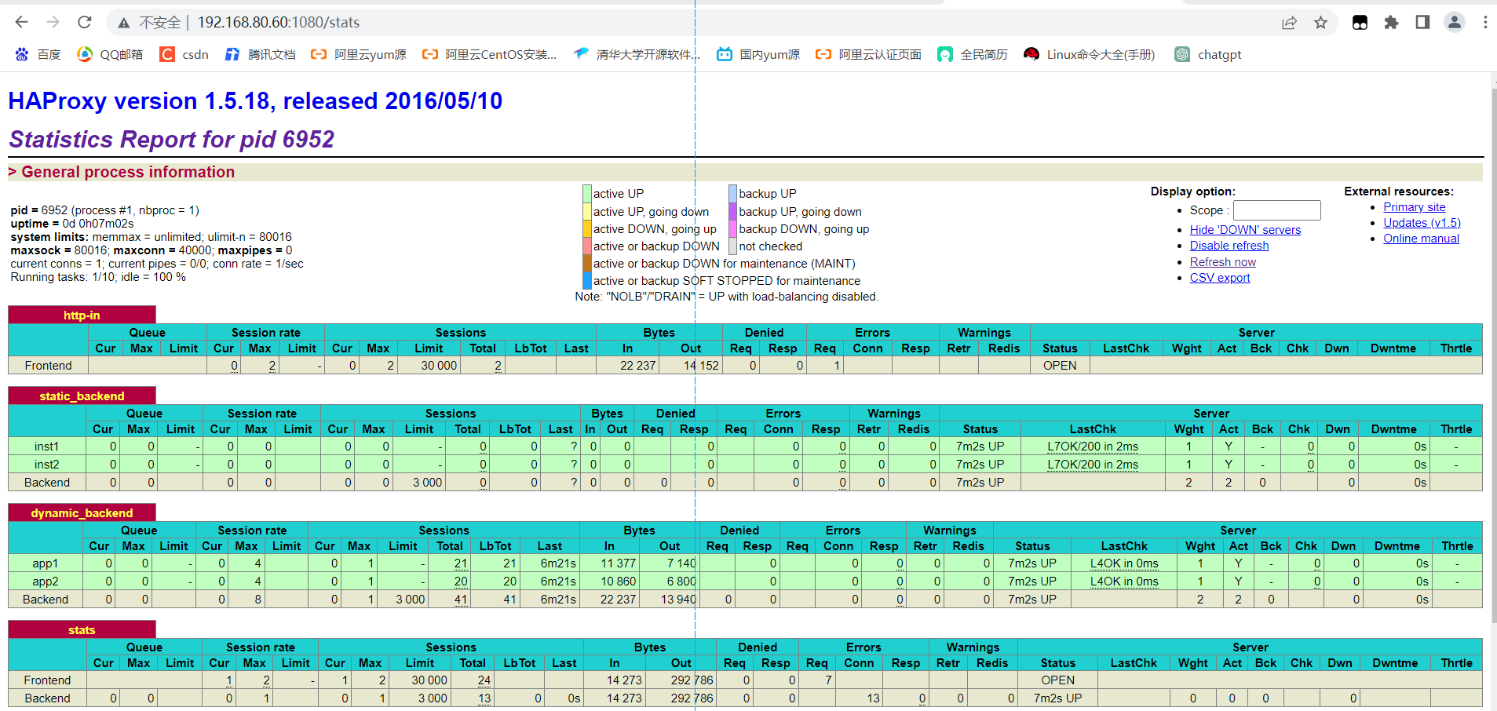This screenshot has width=1497, height=711.
Task: Click the http-in section header
Action: [x=82, y=315]
